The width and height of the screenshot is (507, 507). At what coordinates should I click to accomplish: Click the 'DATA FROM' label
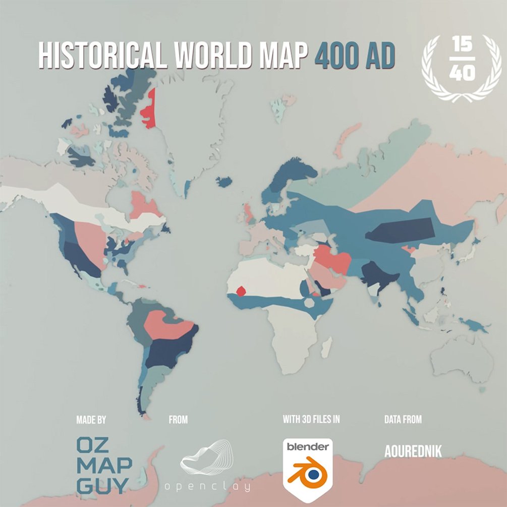403,419
